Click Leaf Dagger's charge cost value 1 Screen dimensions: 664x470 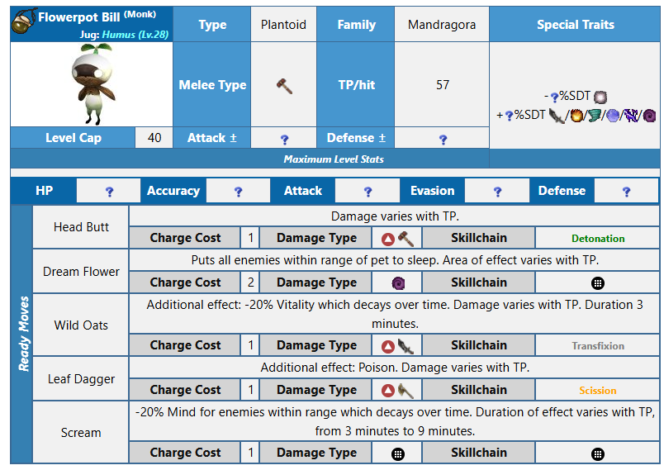point(251,390)
